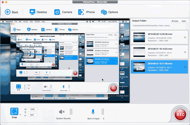The width and height of the screenshot is (190, 125).
Task: Click the microphone volume level meter
Action: click(103, 112)
